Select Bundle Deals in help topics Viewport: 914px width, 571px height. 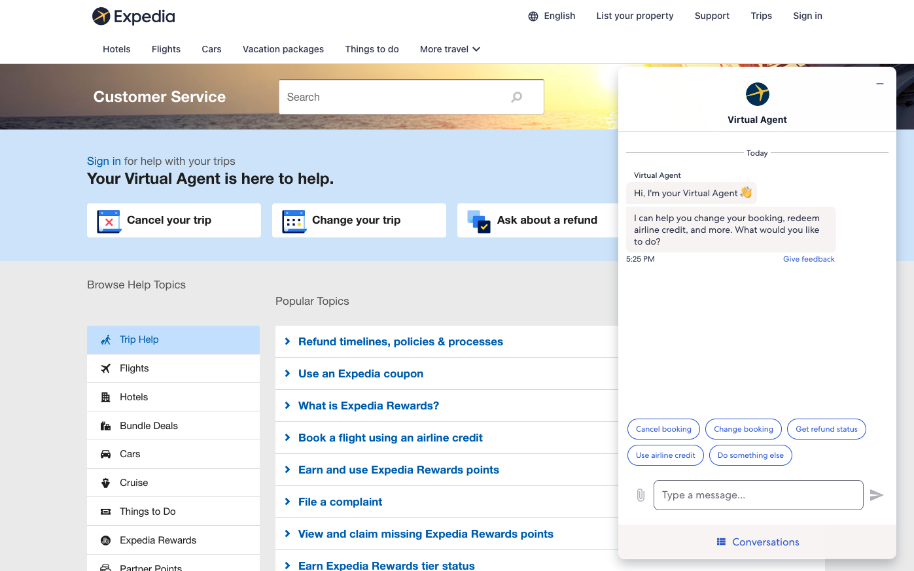click(173, 426)
